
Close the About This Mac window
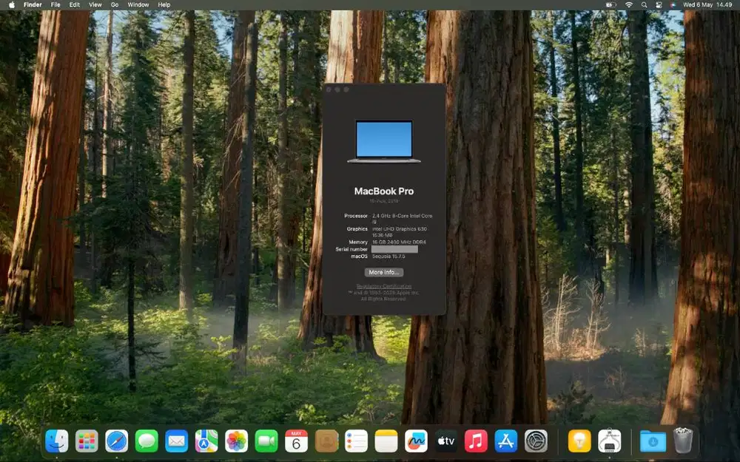point(329,89)
